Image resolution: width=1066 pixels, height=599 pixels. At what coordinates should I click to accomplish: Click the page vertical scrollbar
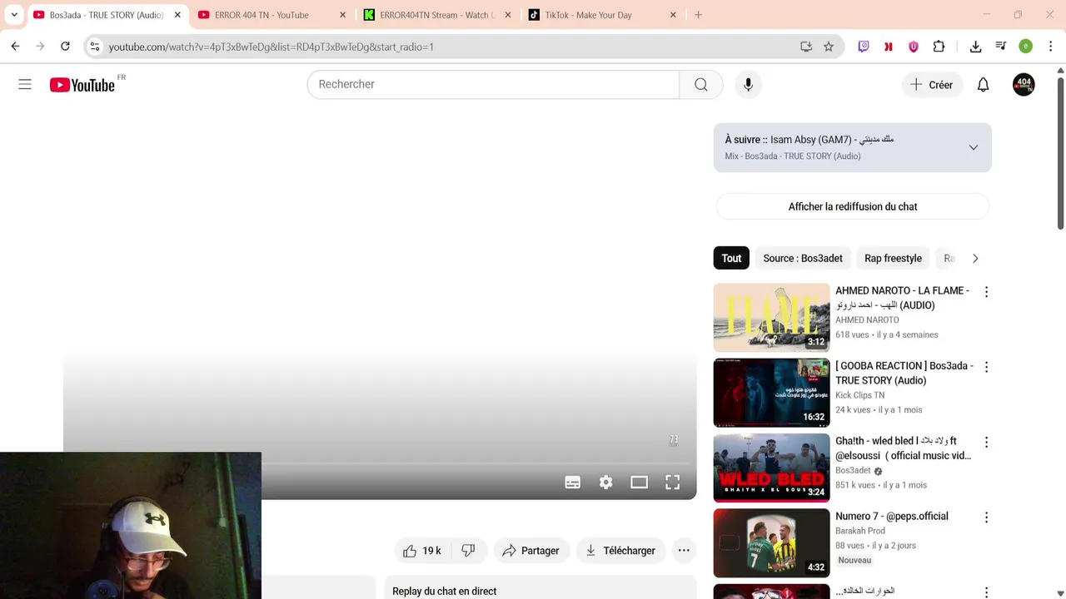(x=1060, y=154)
